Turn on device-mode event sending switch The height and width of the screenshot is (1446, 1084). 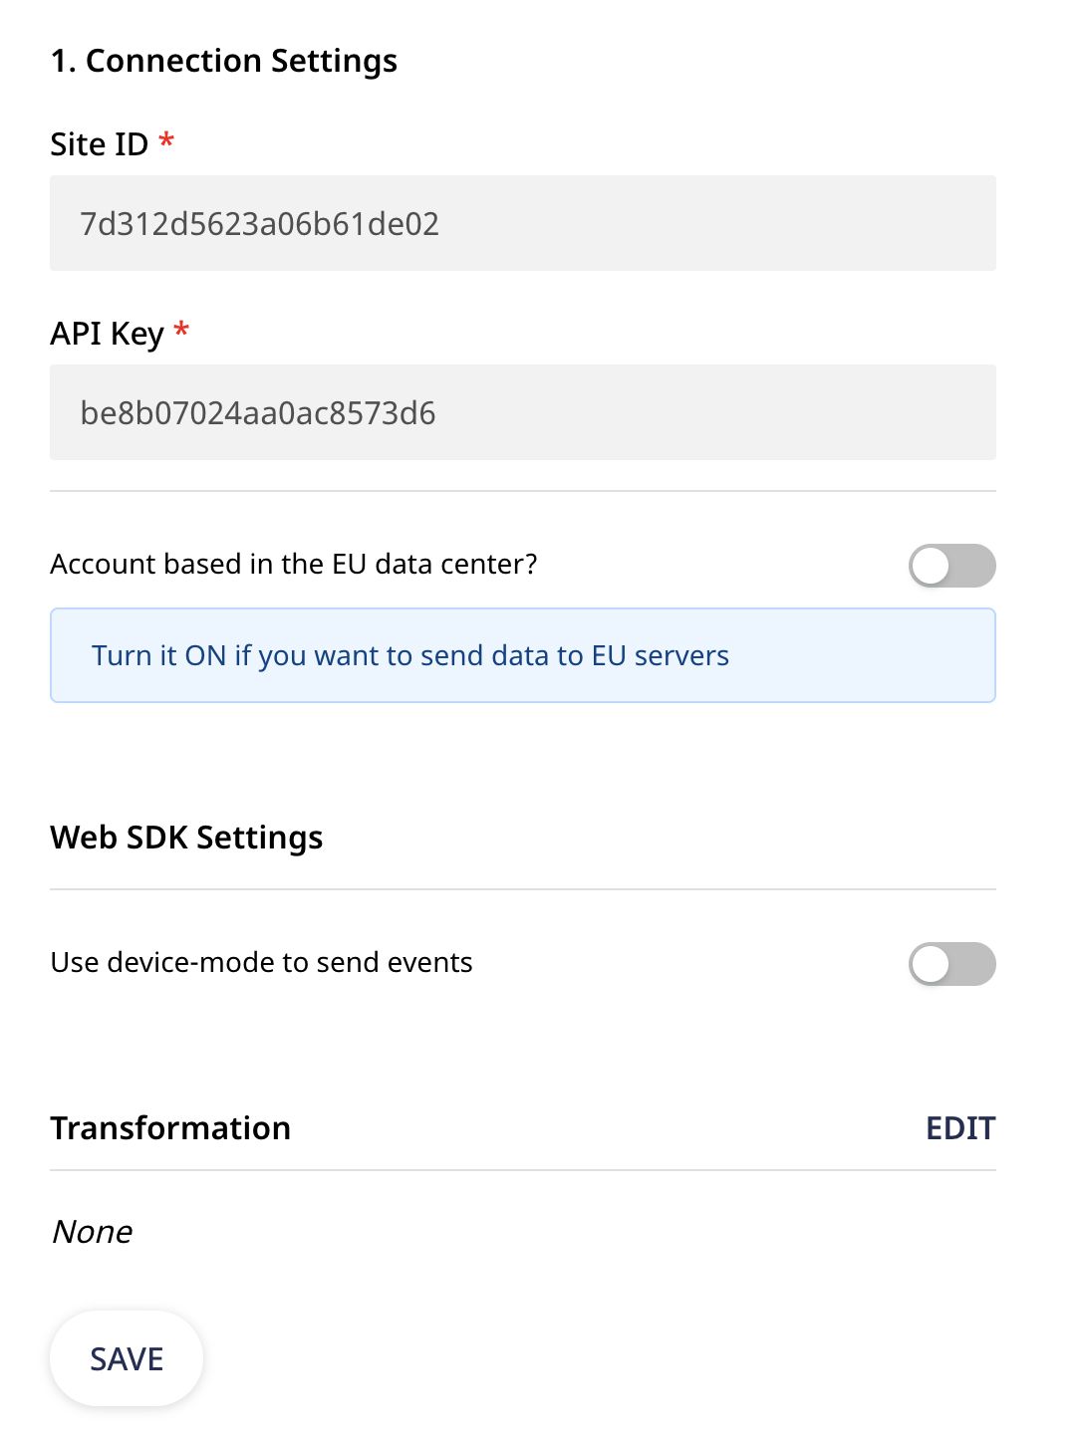pos(950,964)
